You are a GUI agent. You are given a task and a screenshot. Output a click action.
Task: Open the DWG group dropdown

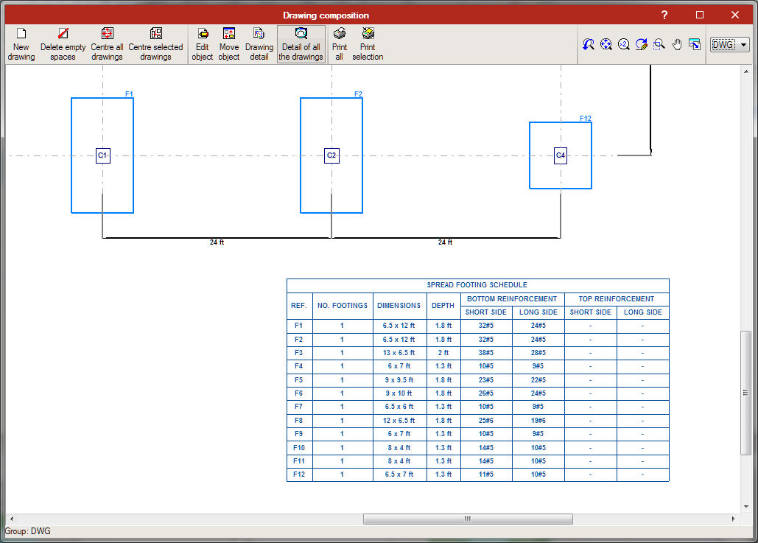(x=729, y=45)
